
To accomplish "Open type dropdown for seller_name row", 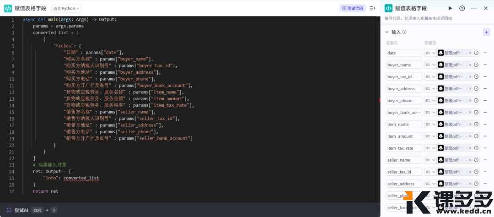I will [430, 160].
